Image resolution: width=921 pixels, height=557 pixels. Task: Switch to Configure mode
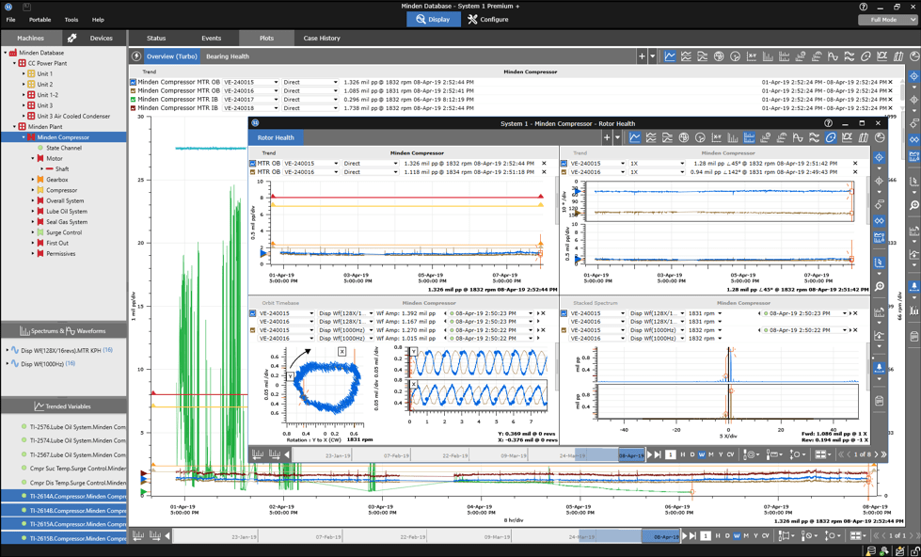[488, 20]
